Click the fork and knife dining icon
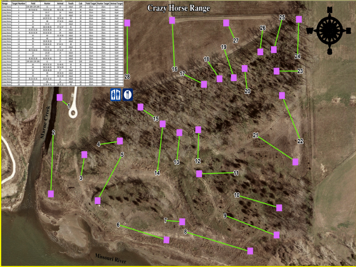The width and height of the screenshot is (356, 267). point(128,95)
